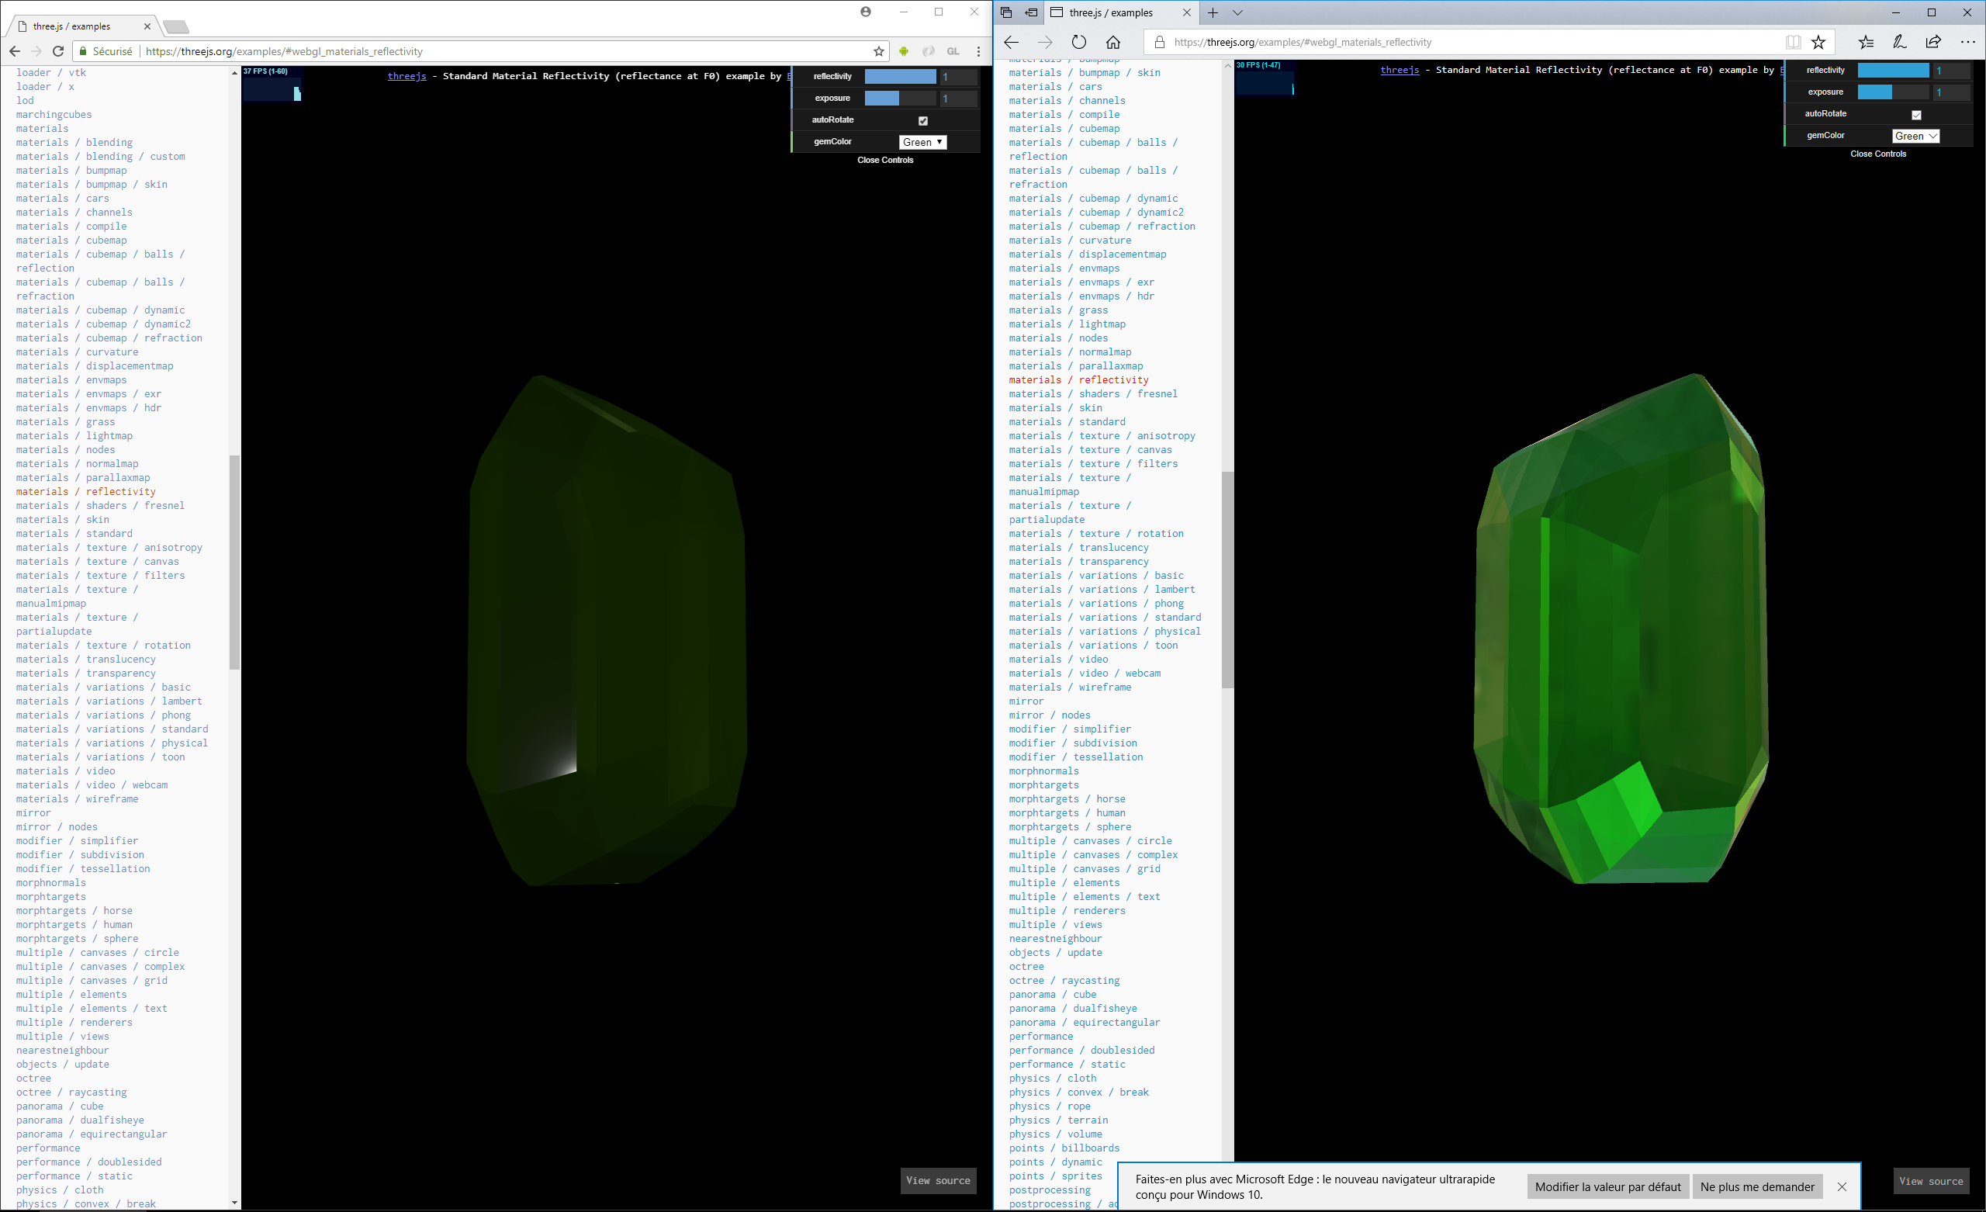Click Edge's refresh icon
This screenshot has height=1212, width=1986.
[x=1078, y=42]
